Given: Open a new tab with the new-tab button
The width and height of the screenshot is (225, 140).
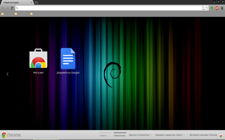Looking at the screenshot, I should (36, 2).
